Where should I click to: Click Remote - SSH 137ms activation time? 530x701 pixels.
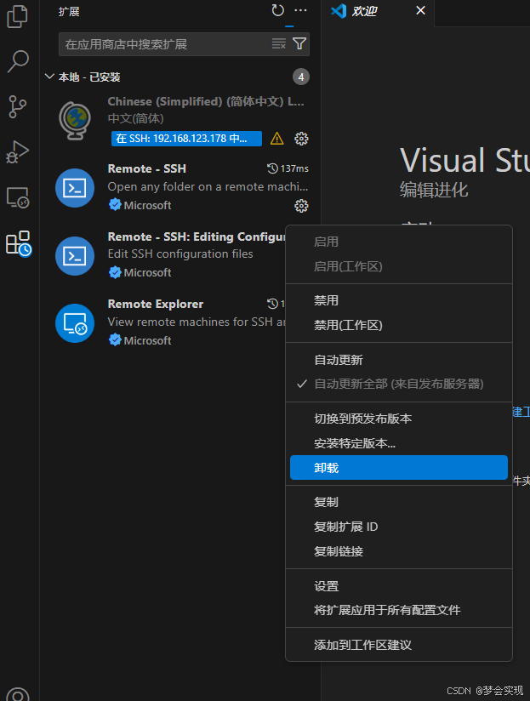pyautogui.click(x=288, y=168)
